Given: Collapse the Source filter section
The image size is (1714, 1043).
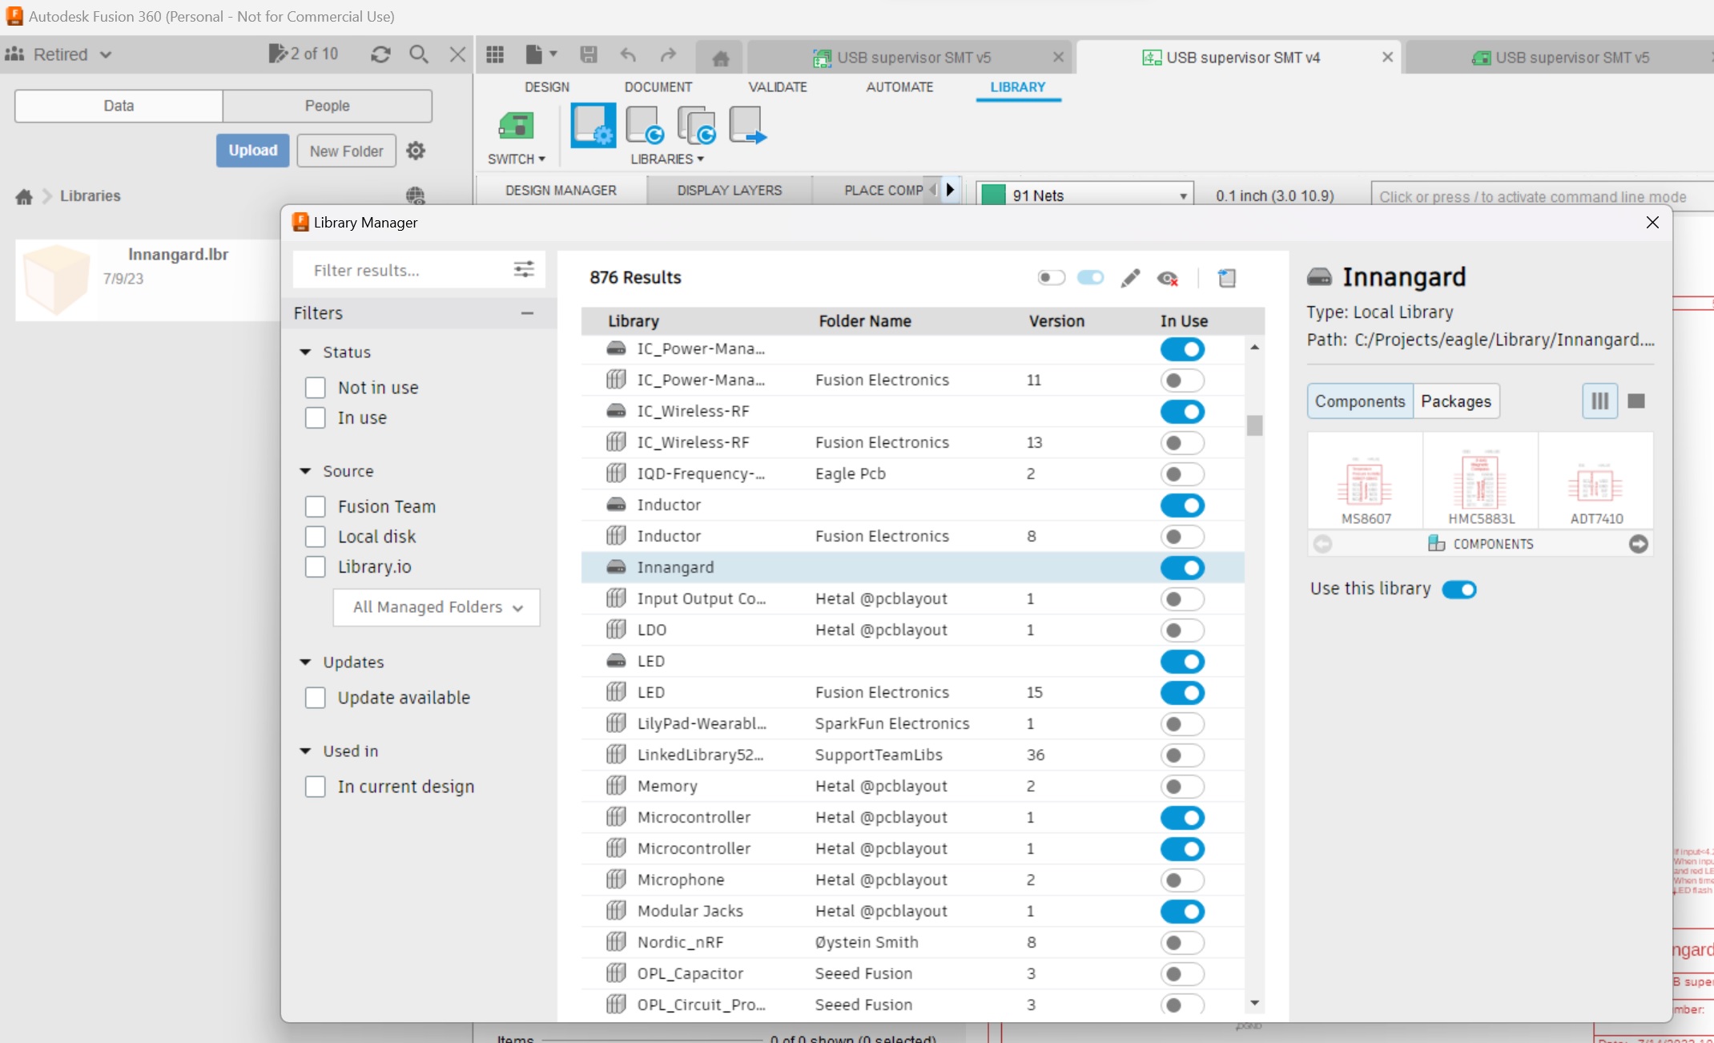Looking at the screenshot, I should (305, 471).
